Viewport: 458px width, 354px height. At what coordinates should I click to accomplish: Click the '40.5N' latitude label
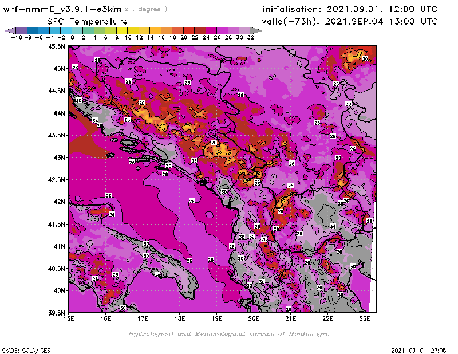pyautogui.click(x=56, y=268)
